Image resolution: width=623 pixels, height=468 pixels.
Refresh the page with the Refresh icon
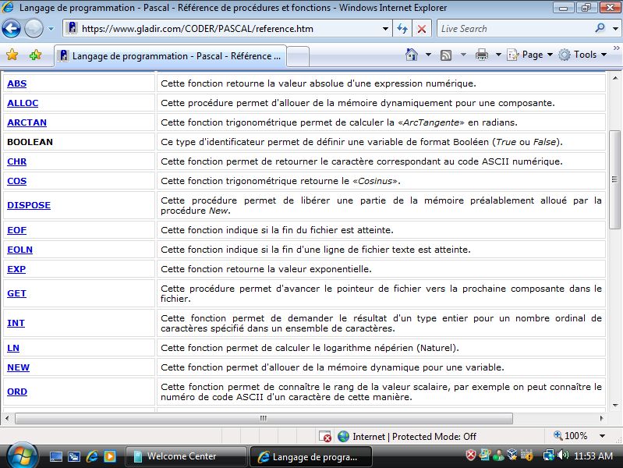point(402,29)
